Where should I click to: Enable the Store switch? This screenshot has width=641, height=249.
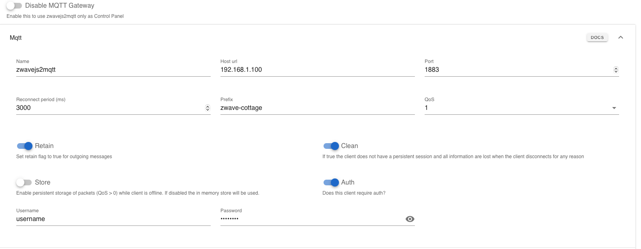[24, 182]
